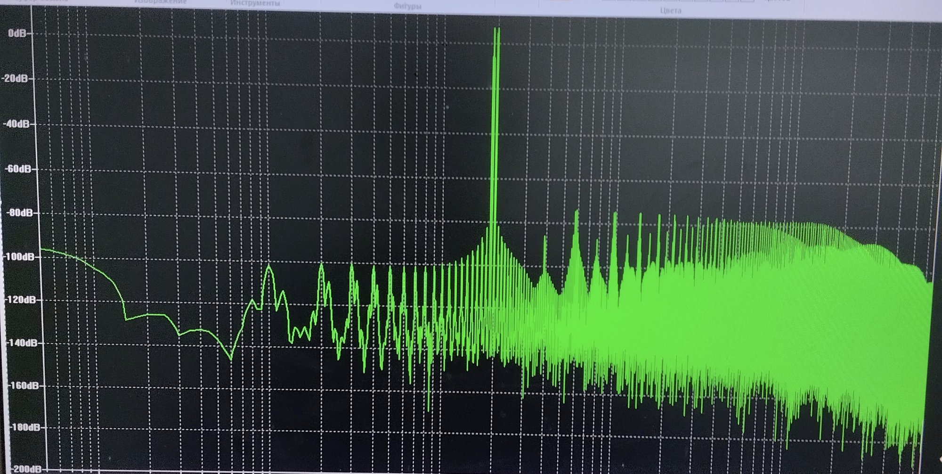Click the -140dB axis label
The width and height of the screenshot is (942, 474).
pyautogui.click(x=21, y=343)
